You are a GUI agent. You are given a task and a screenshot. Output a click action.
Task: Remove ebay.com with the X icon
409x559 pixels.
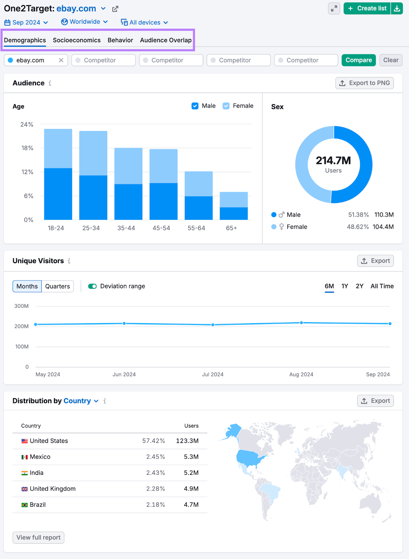(x=61, y=60)
